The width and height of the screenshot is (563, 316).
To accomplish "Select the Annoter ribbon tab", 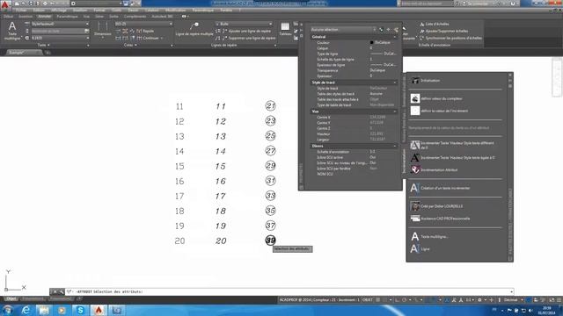I will tap(45, 17).
